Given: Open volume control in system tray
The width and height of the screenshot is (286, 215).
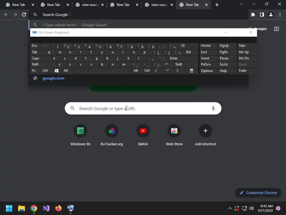Looking at the screenshot, I should [x=251, y=208].
